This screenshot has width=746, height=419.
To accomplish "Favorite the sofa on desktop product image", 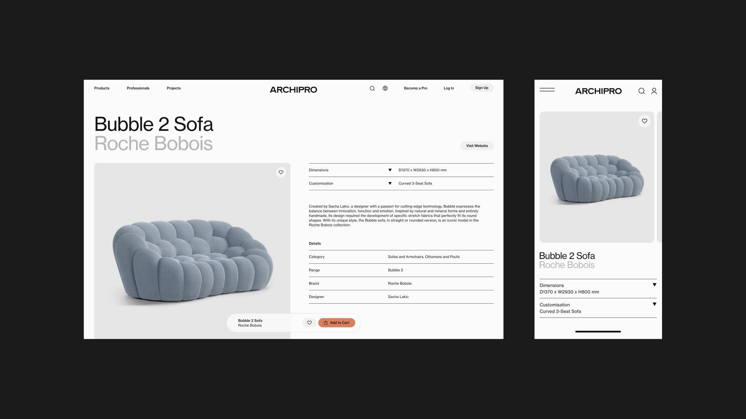I will [x=281, y=172].
